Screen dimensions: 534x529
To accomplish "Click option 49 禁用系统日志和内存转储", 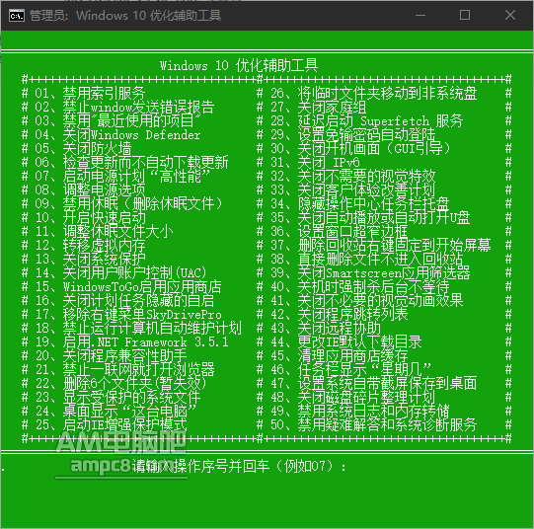I will pyautogui.click(x=360, y=412).
